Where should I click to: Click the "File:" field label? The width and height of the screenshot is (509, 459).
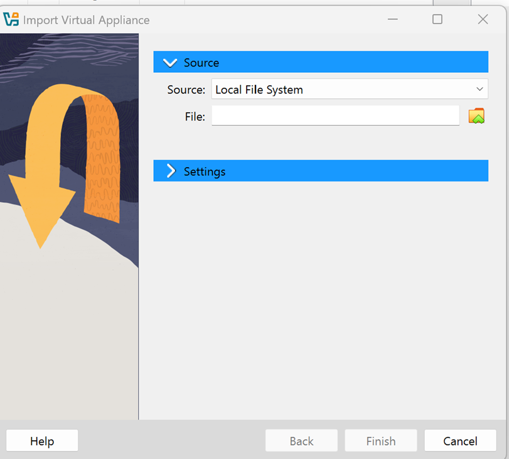pyautogui.click(x=195, y=116)
